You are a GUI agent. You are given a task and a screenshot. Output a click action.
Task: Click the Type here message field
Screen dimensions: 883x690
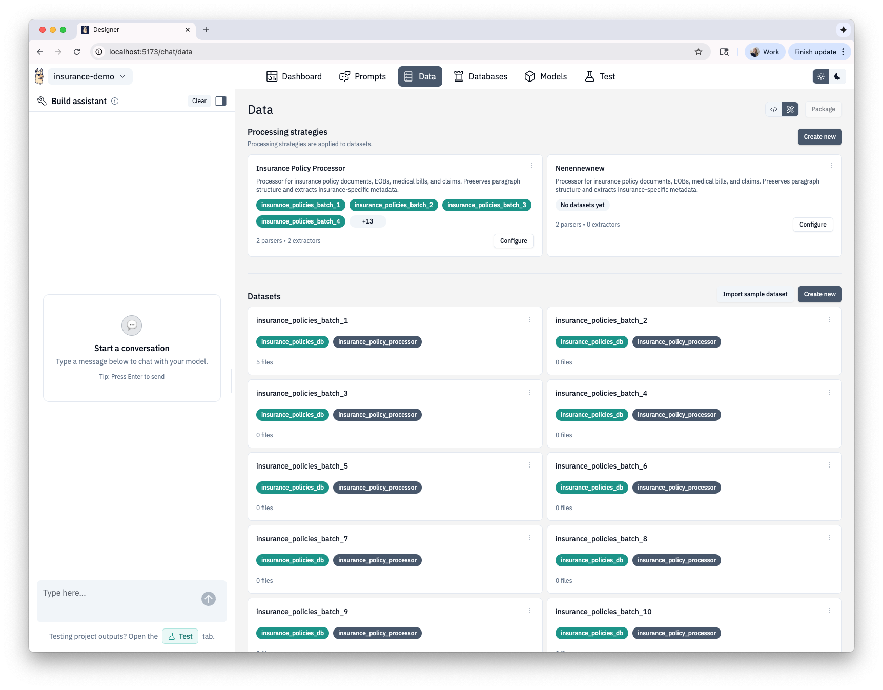click(118, 593)
